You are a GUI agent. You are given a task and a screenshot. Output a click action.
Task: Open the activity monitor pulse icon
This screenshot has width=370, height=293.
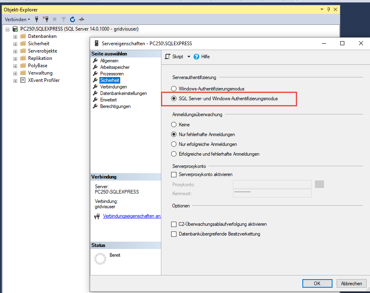(81, 19)
